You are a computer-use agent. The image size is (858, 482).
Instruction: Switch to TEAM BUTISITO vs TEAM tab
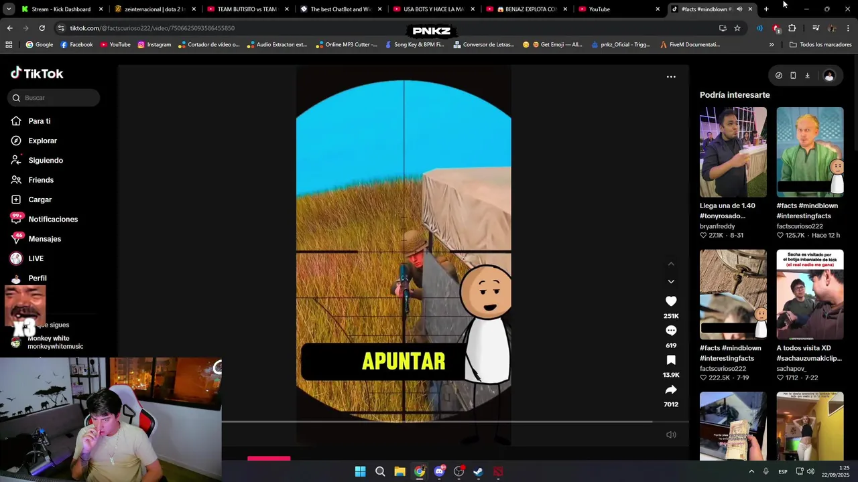click(x=247, y=9)
